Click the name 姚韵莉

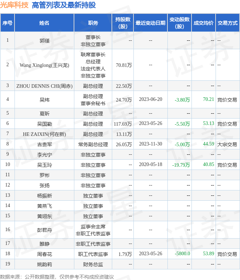[x=45, y=264]
